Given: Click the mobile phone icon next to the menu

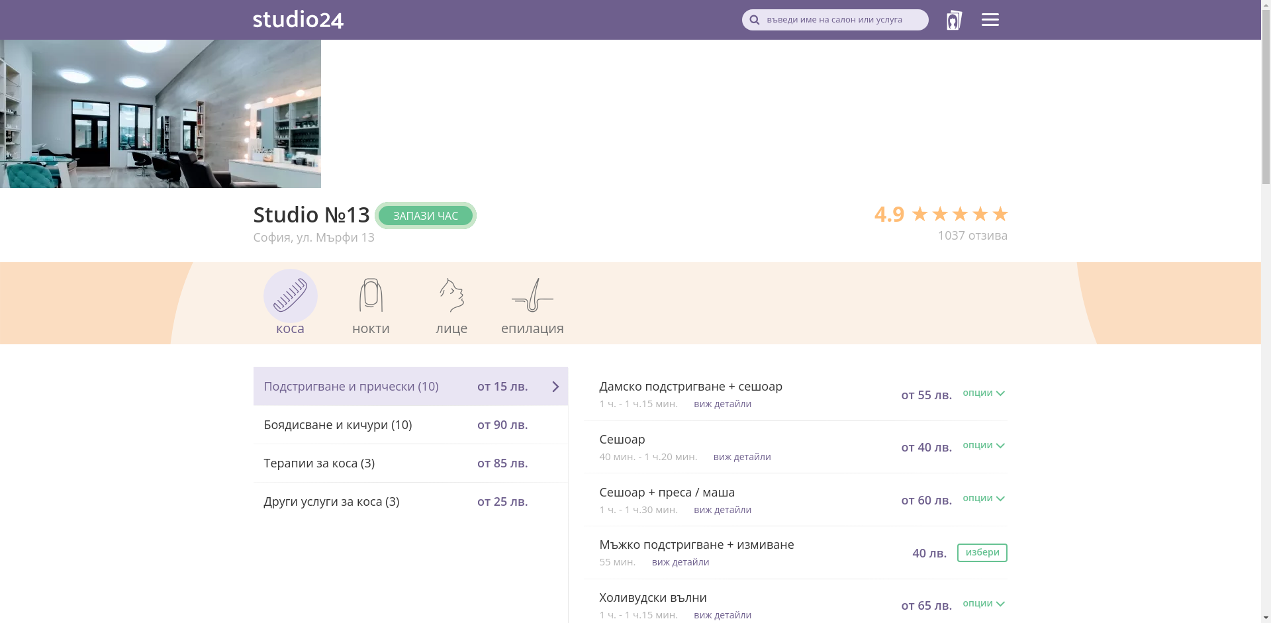Looking at the screenshot, I should (954, 19).
